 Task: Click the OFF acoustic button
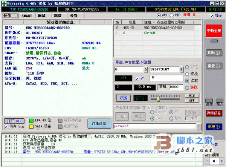tap(192, 101)
